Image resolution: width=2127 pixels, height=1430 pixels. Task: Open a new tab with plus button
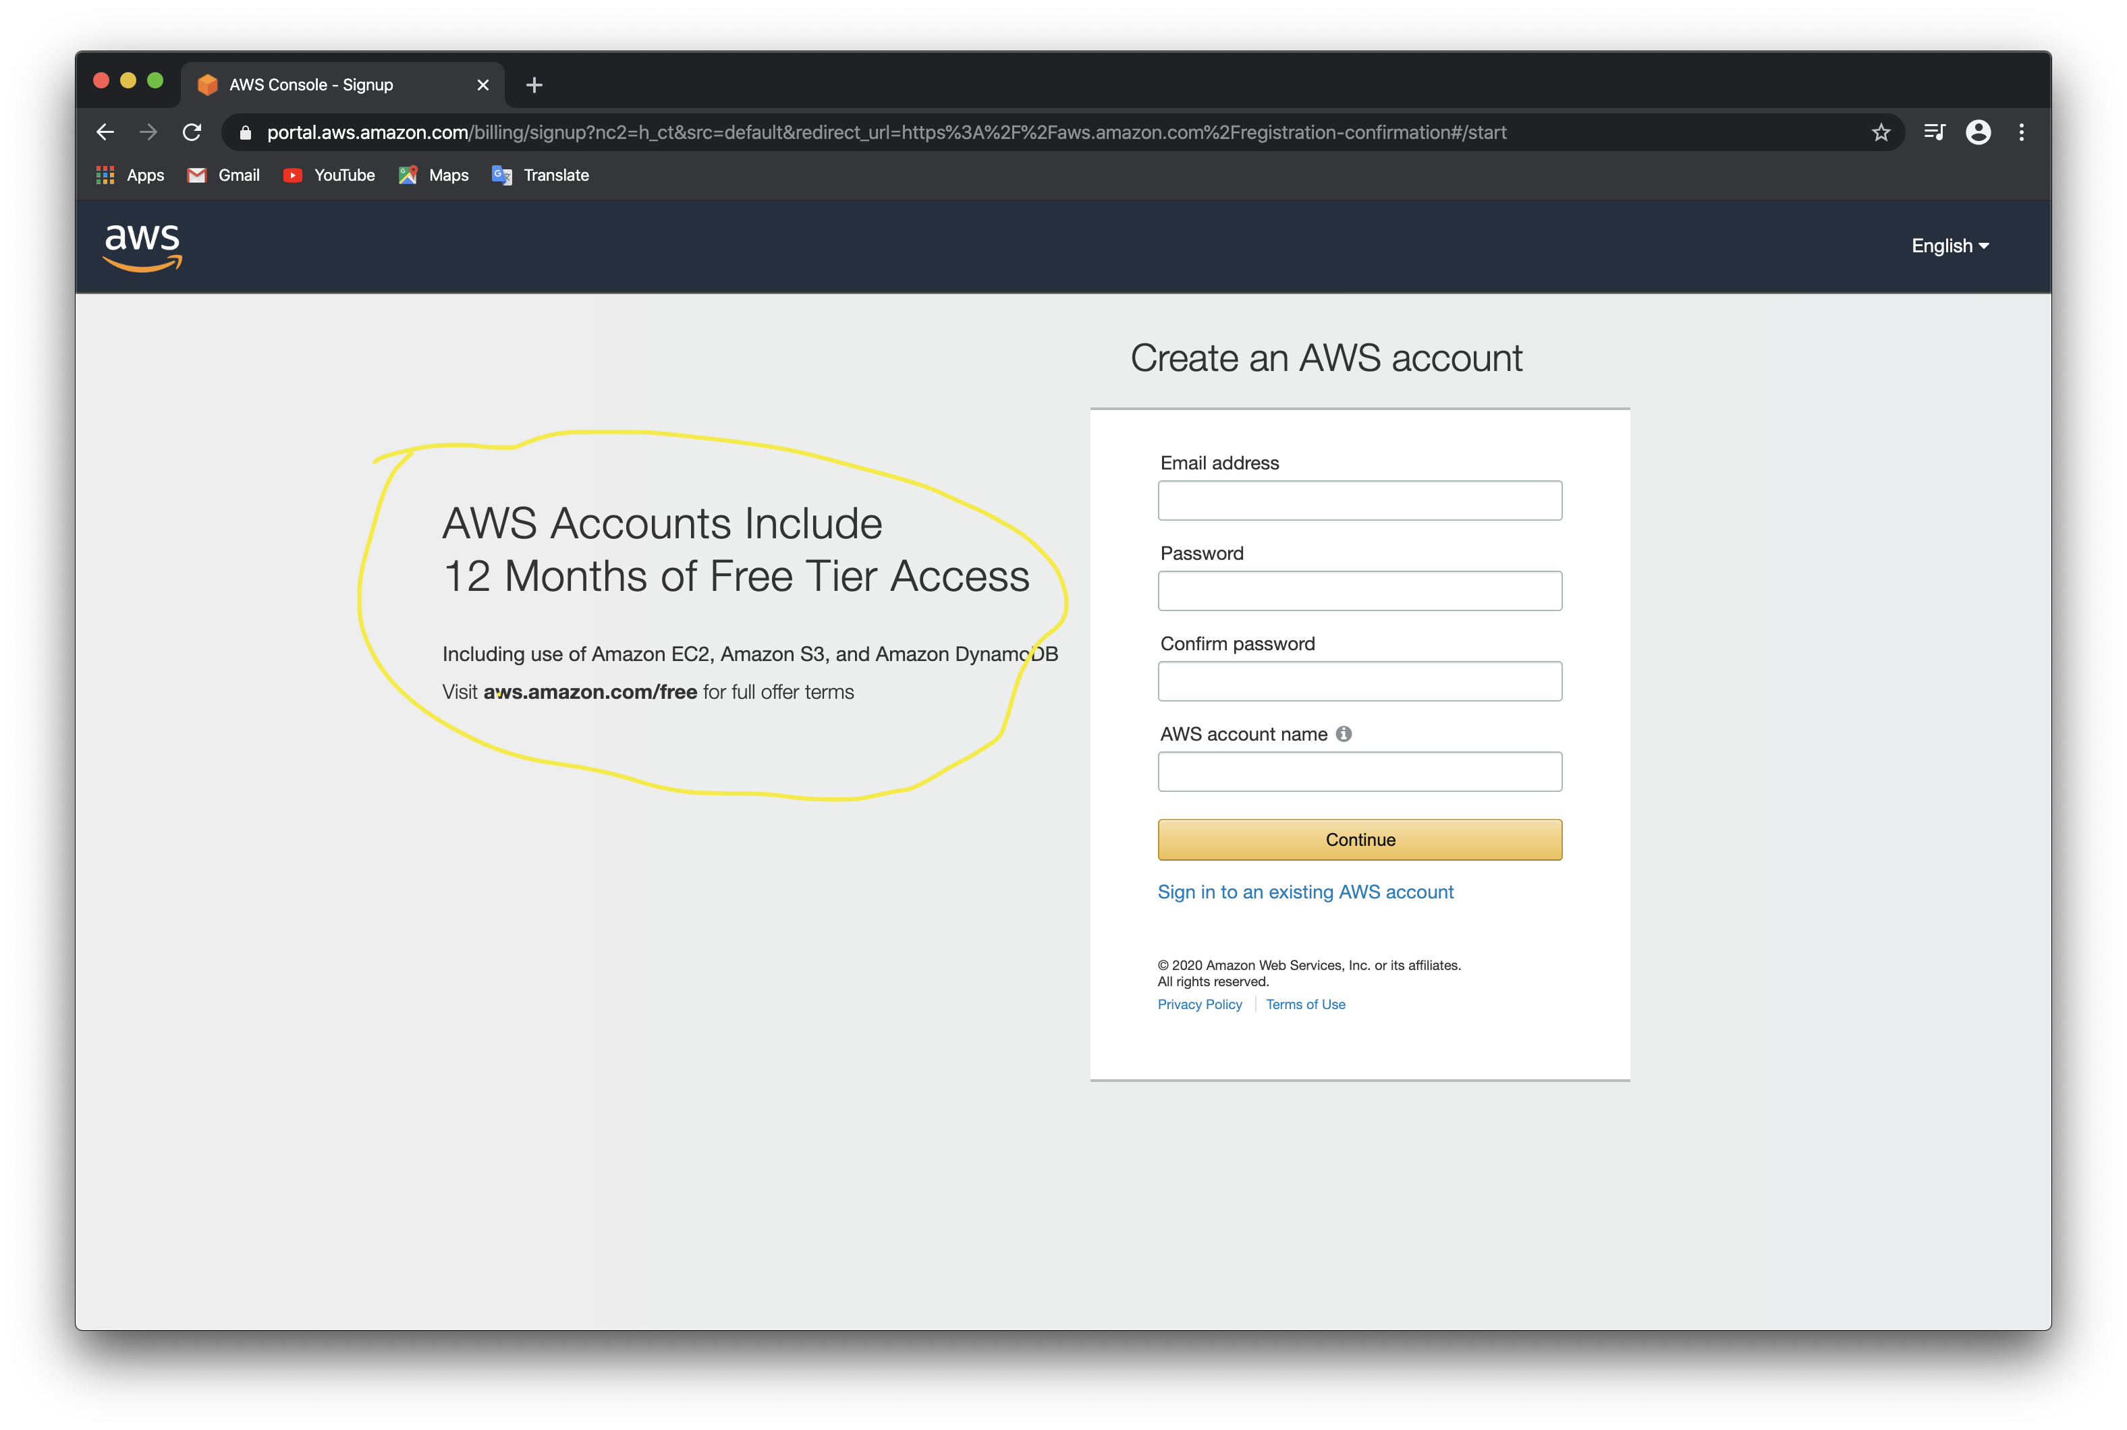pyautogui.click(x=534, y=85)
